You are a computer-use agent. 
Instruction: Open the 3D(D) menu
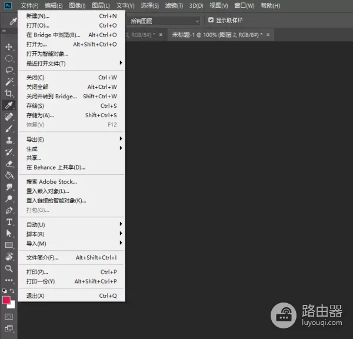point(196,5)
